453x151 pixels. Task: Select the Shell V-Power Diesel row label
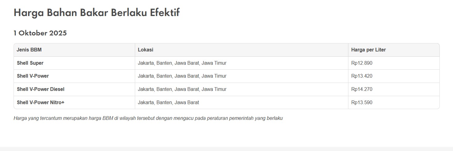coord(40,89)
